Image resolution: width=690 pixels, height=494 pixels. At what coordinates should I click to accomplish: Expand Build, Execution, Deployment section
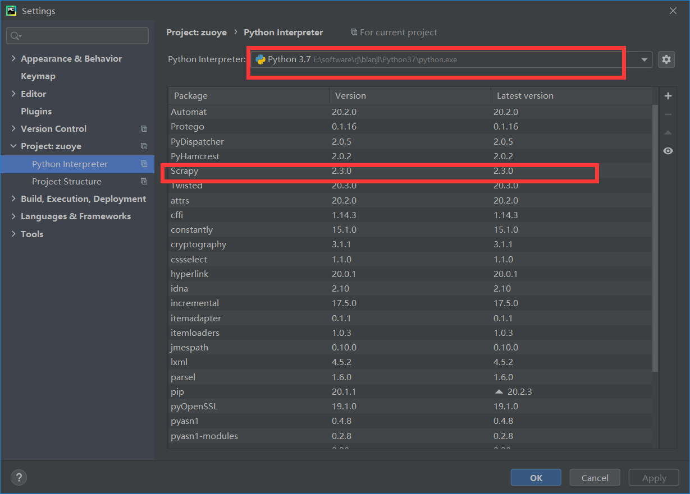tap(13, 198)
